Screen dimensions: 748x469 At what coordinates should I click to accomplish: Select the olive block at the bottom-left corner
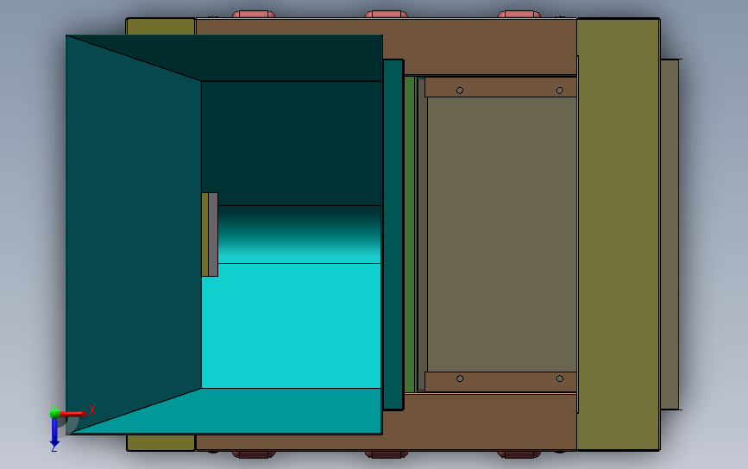(x=160, y=442)
